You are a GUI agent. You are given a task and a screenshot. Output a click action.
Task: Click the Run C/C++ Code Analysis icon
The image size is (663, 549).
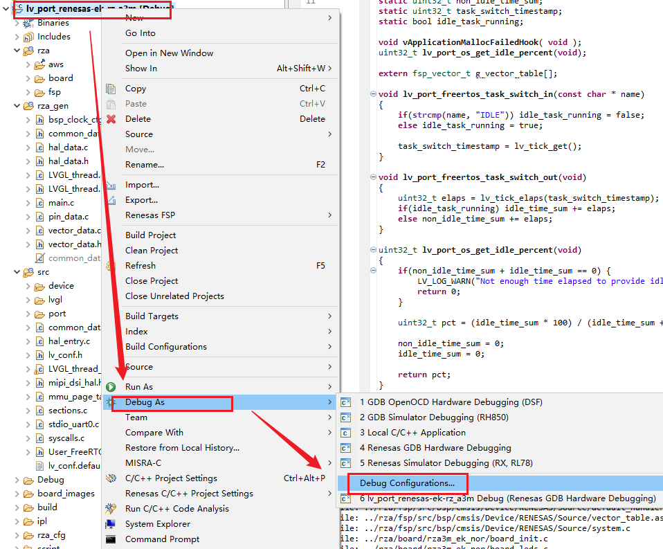[111, 509]
